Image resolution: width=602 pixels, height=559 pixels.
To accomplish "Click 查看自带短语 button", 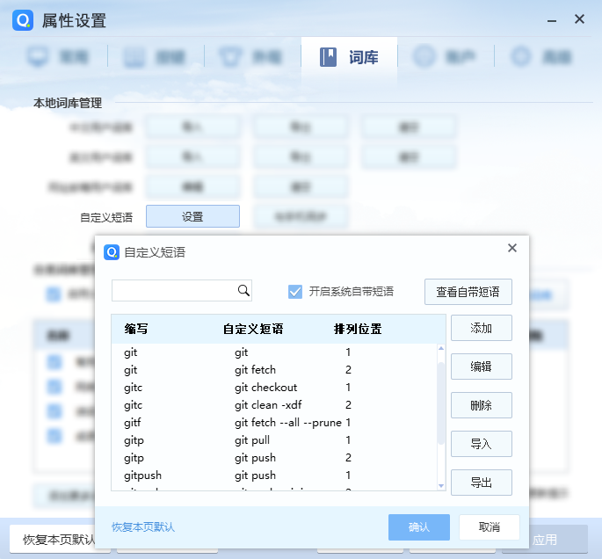I will pos(468,292).
